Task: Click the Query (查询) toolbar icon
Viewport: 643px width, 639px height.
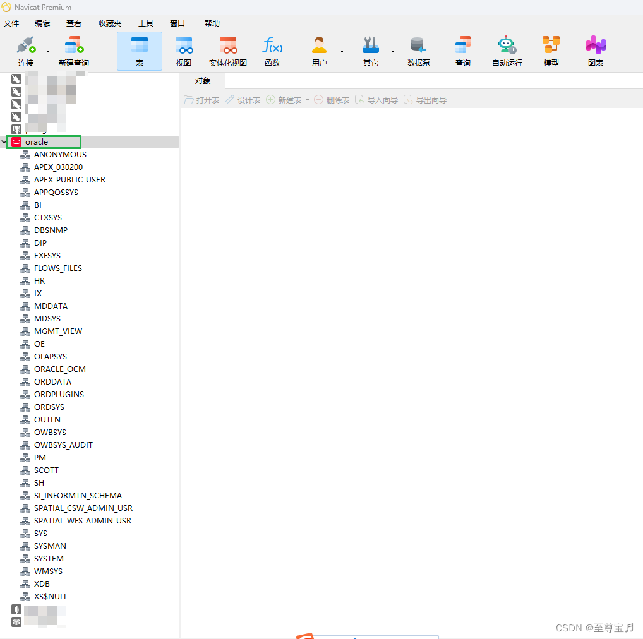Action: click(462, 45)
